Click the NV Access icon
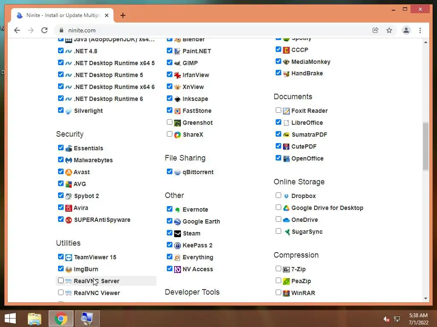 [x=178, y=270]
